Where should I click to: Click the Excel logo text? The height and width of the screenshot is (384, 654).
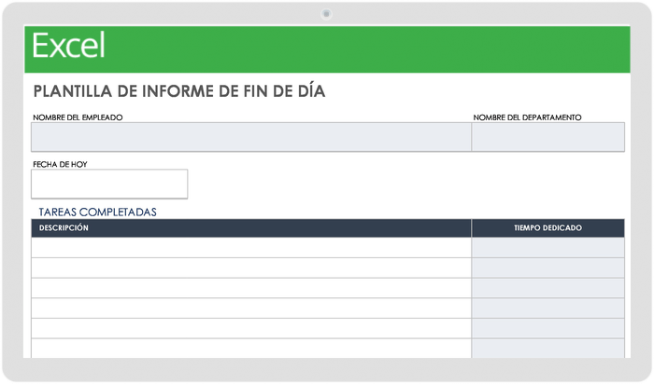pos(69,47)
